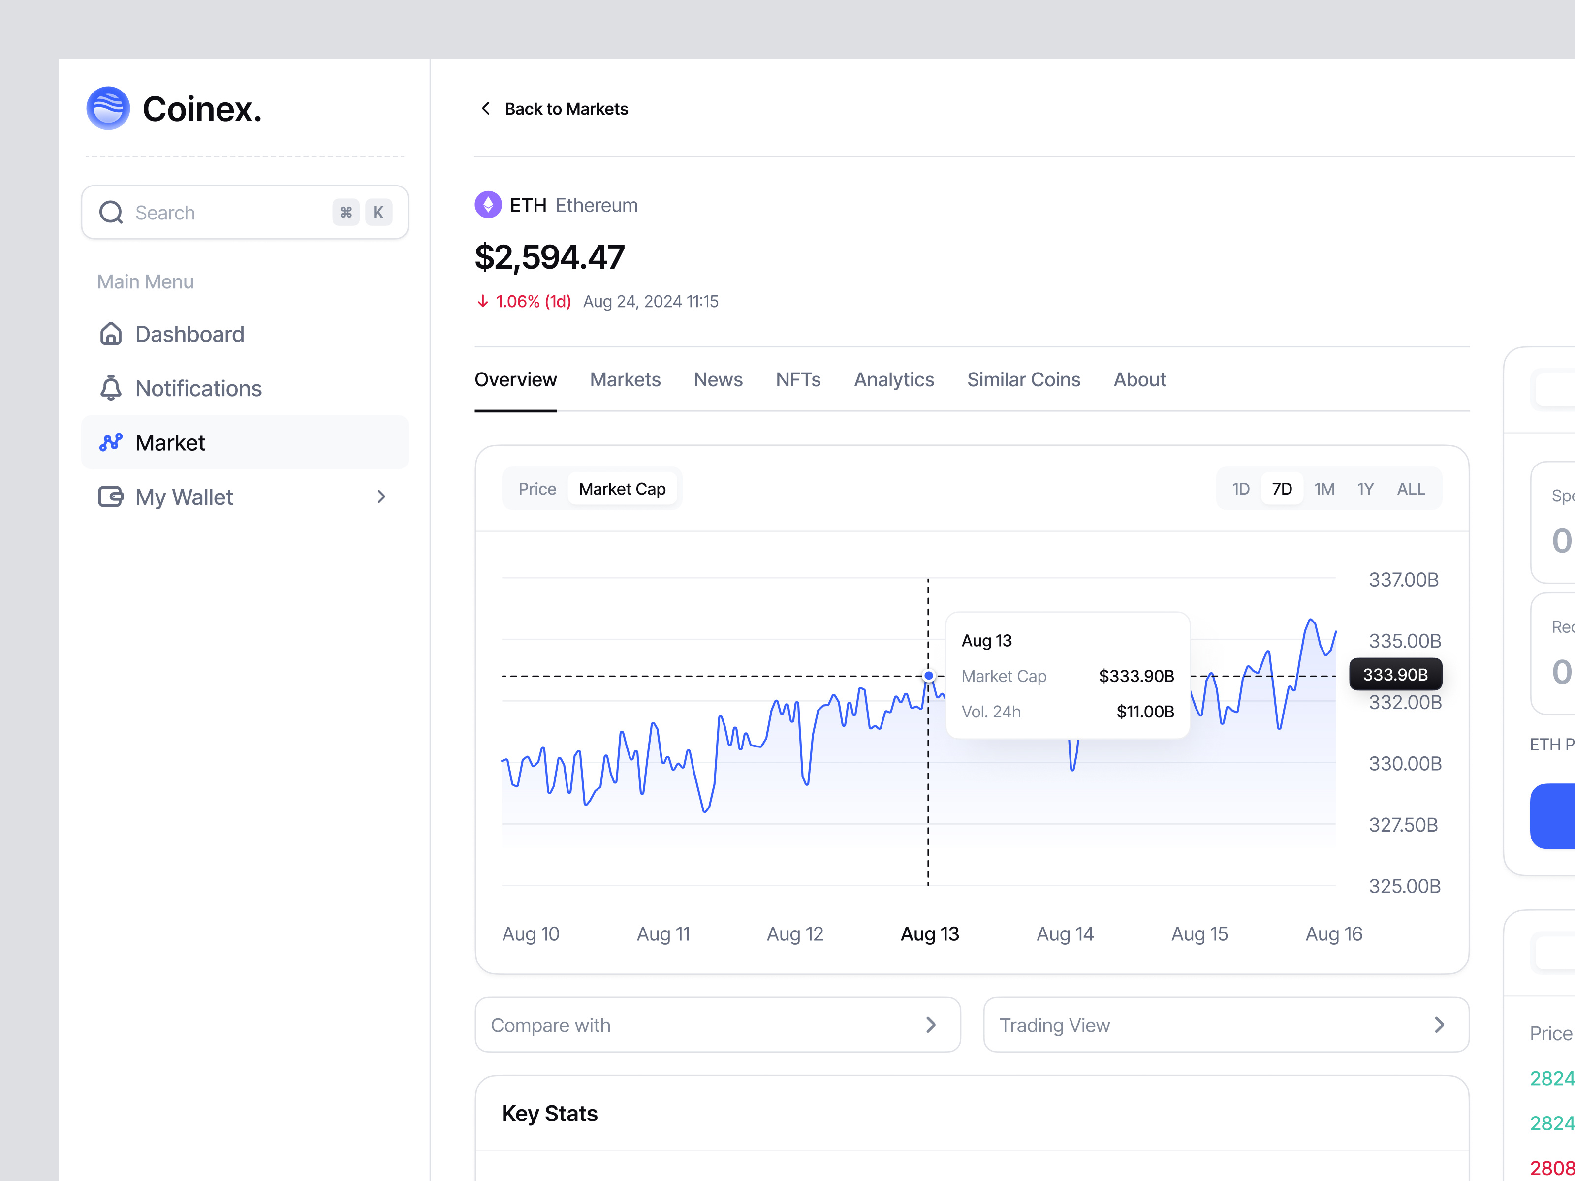
Task: Click the ETH Ethereum title text
Action: coord(573,205)
